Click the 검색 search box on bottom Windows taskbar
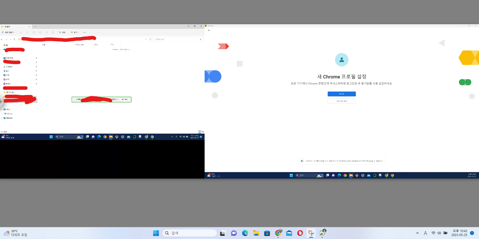479x239 pixels. pos(189,233)
